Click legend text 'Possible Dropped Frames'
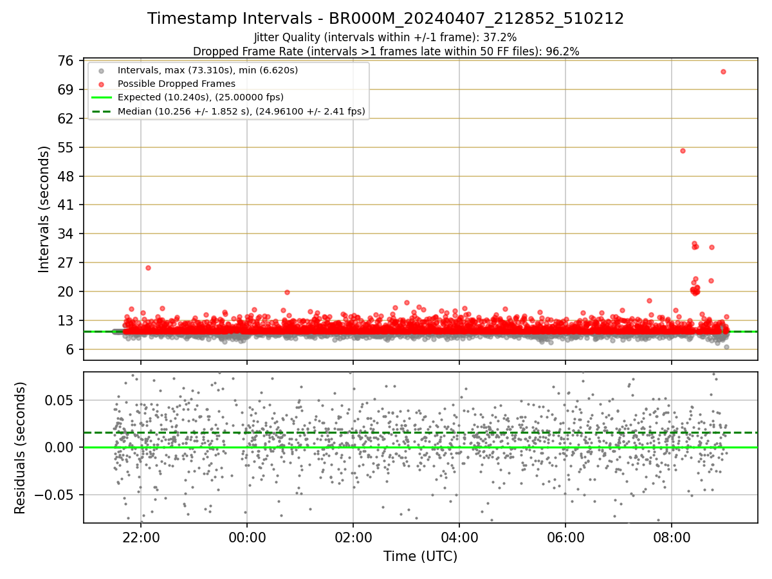 coord(176,84)
